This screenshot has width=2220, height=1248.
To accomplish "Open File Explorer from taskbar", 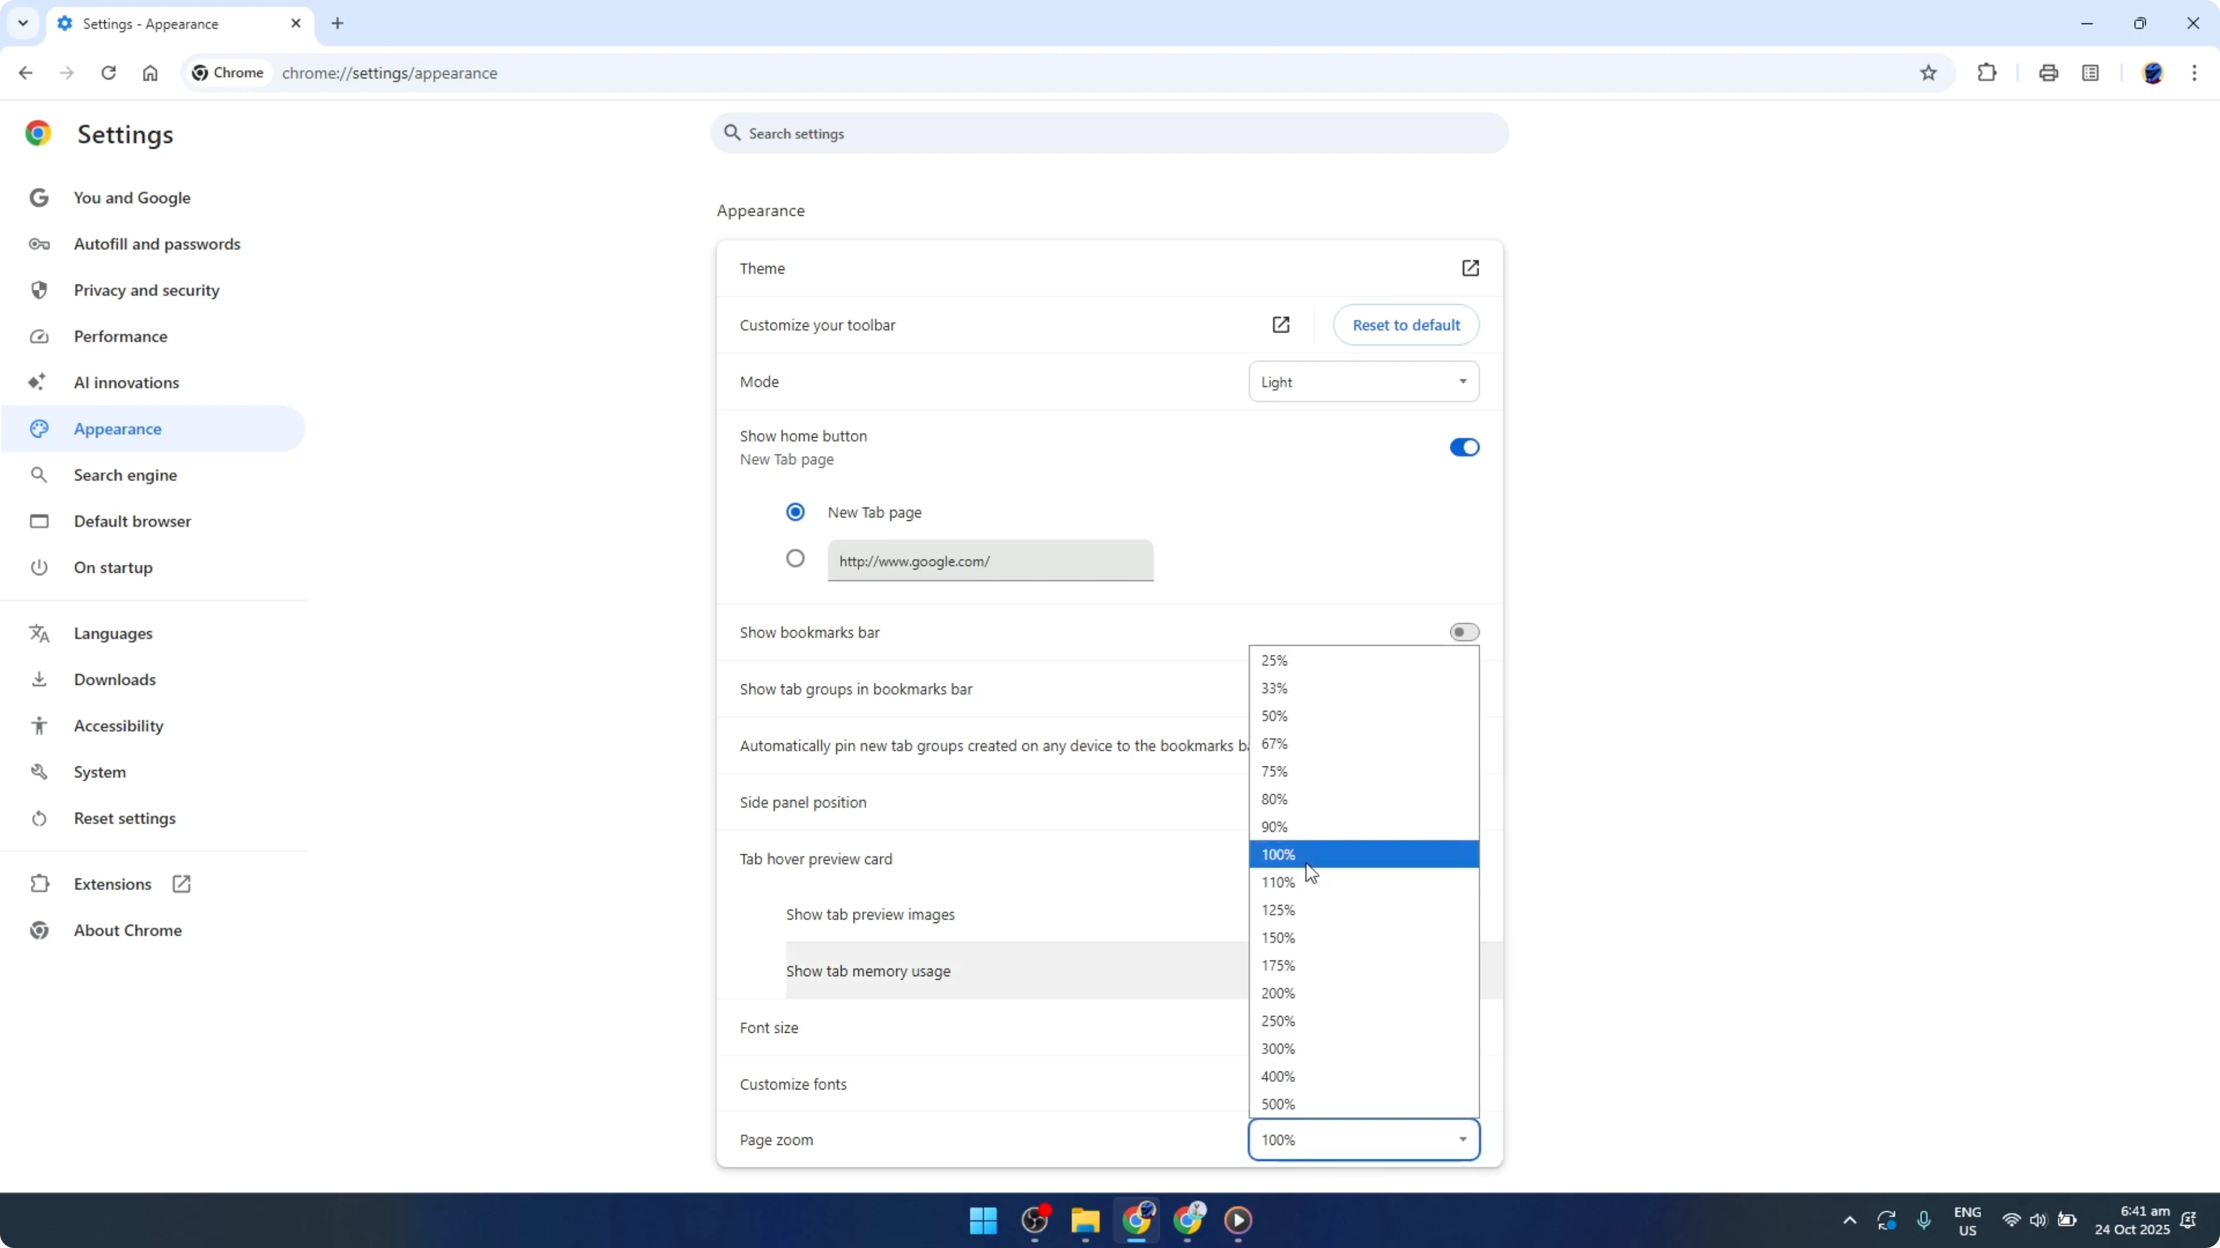I will tap(1085, 1220).
